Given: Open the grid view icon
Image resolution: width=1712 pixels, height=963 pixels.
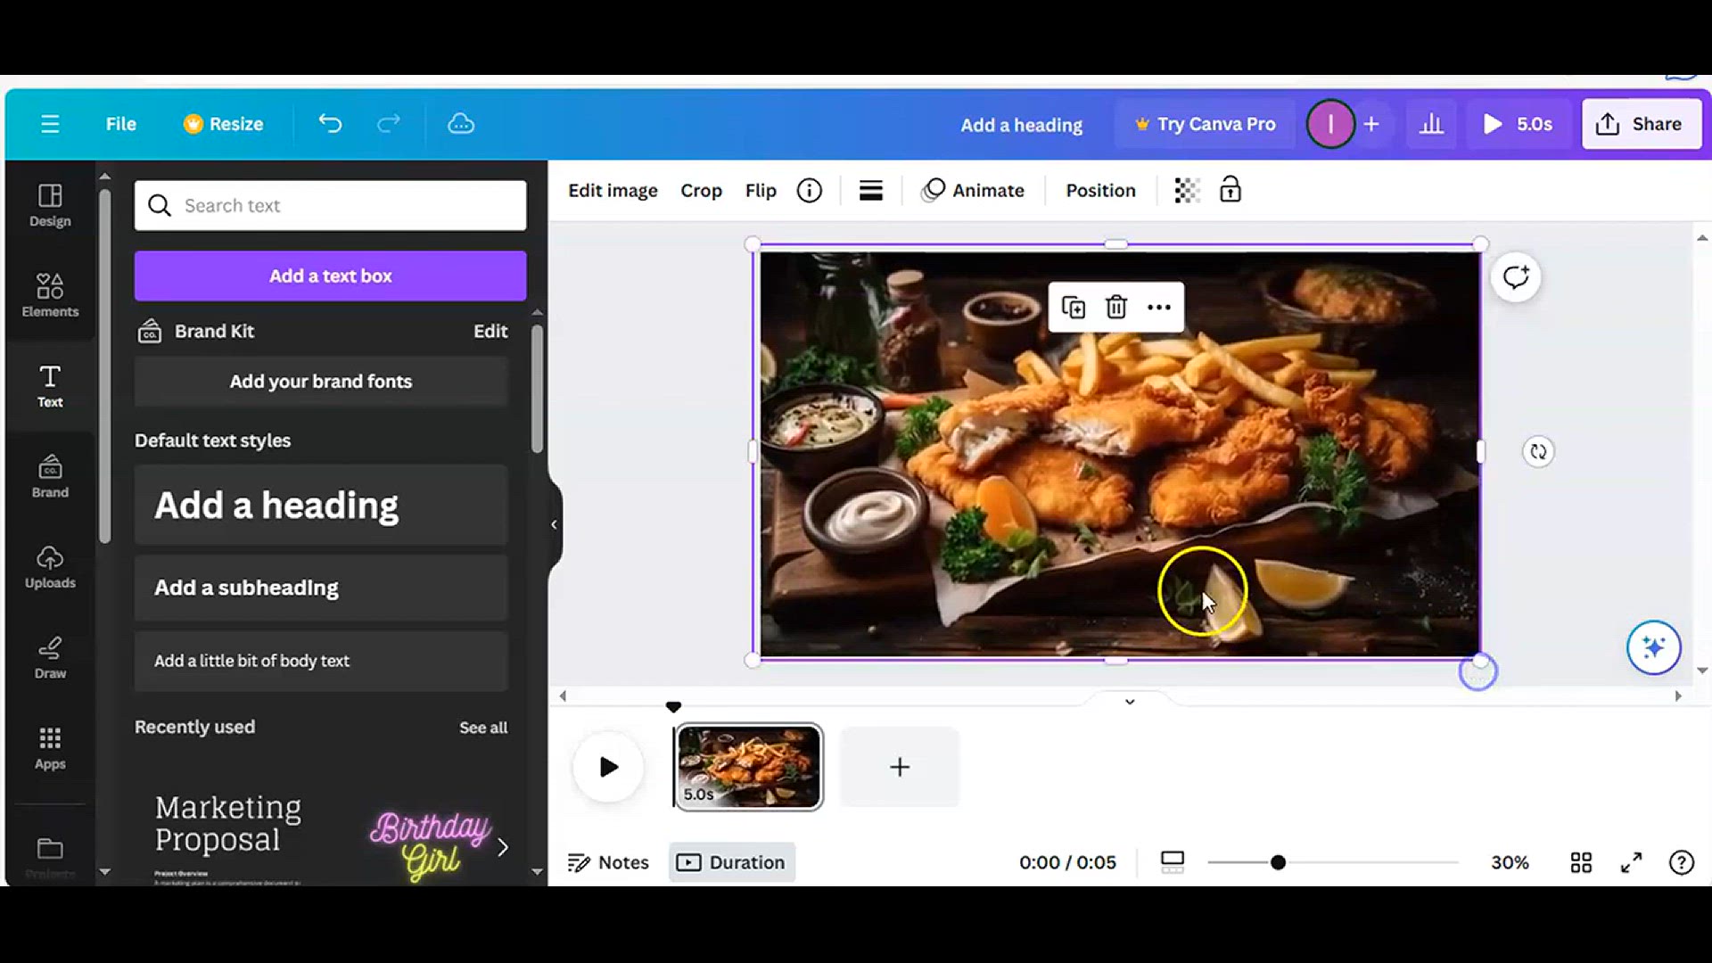Looking at the screenshot, I should click(1581, 863).
